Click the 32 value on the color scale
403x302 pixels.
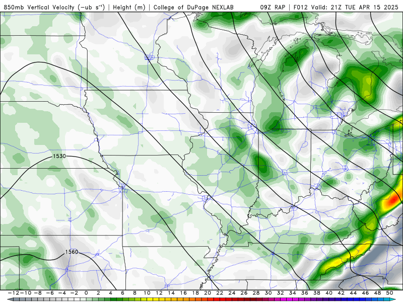tap(281, 293)
